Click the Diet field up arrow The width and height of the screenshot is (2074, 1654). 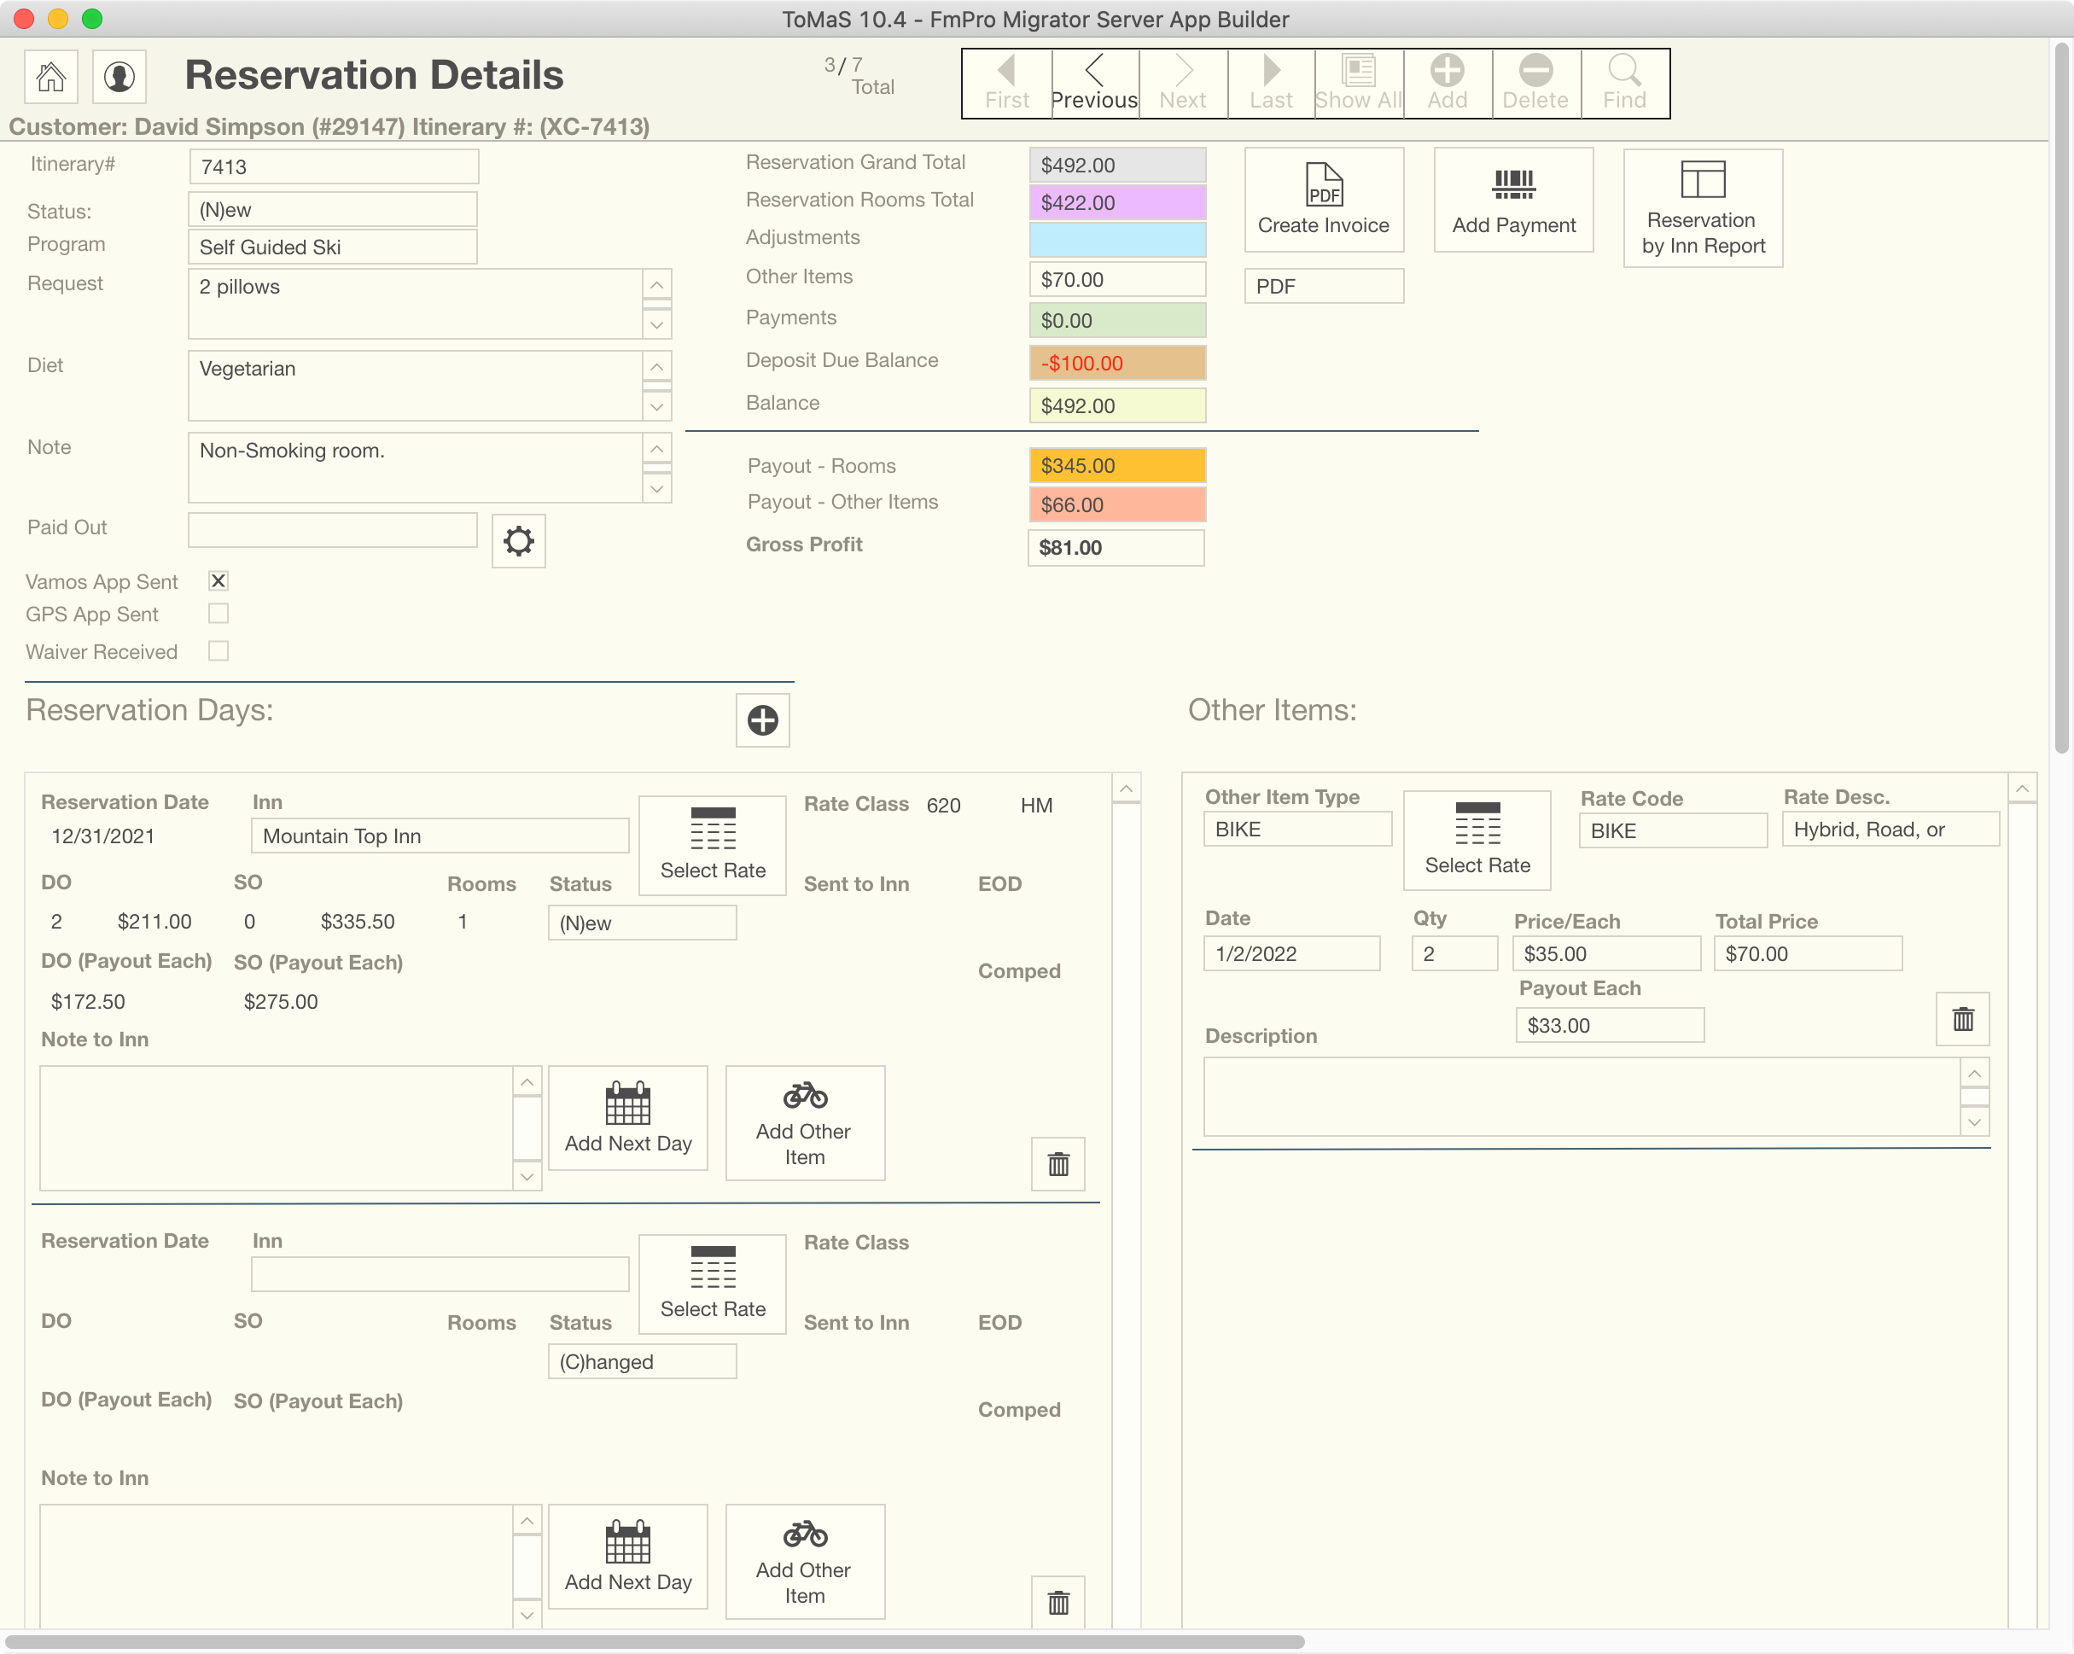click(656, 367)
